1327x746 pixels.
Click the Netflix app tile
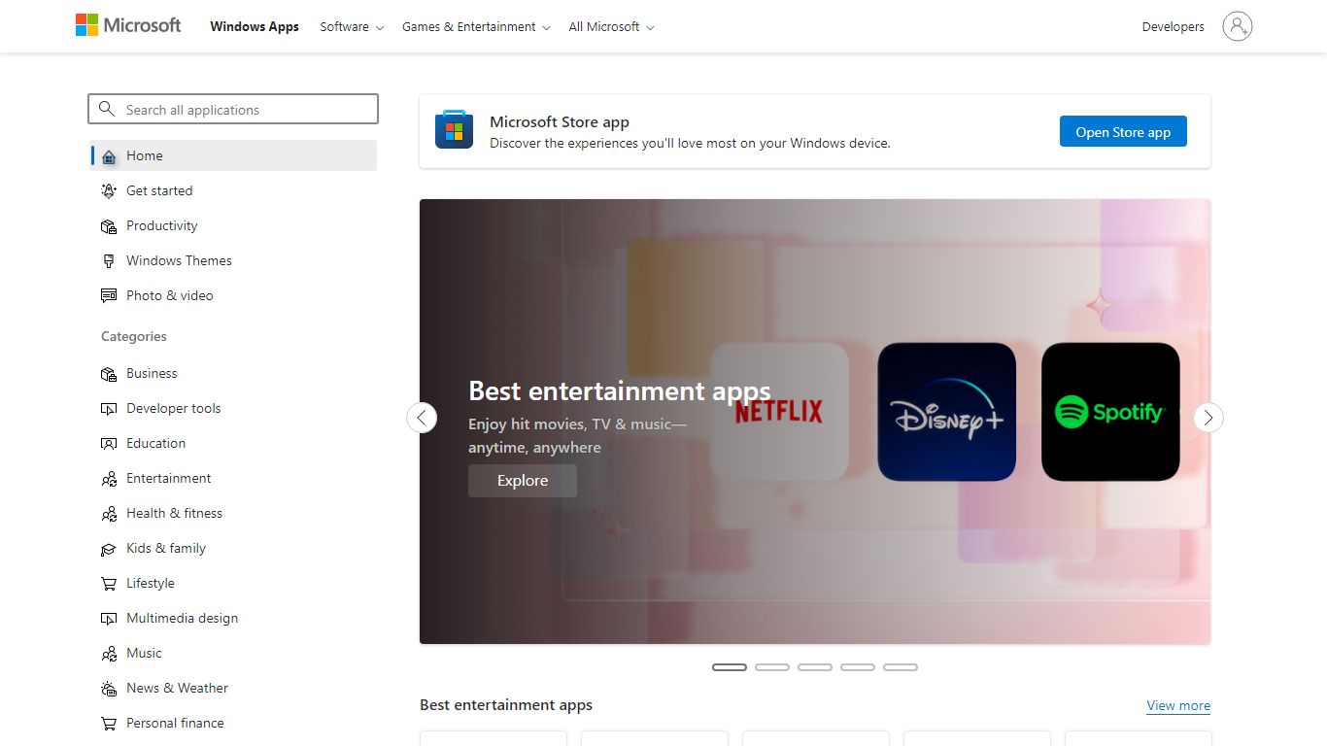point(779,412)
